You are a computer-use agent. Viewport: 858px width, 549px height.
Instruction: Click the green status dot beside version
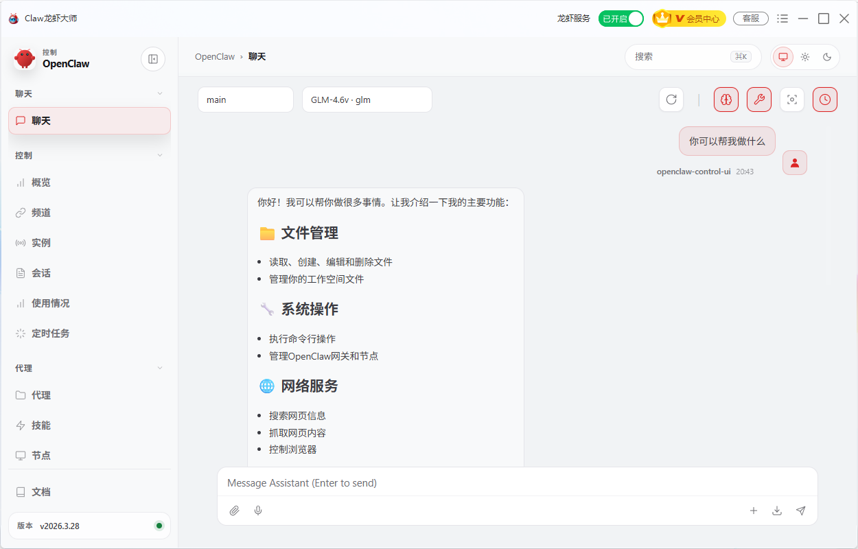tap(159, 526)
